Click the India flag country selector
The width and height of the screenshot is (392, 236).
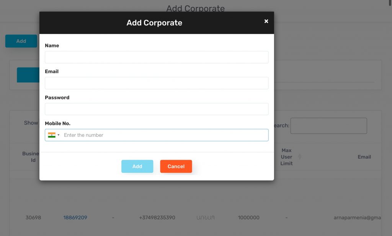click(52, 135)
